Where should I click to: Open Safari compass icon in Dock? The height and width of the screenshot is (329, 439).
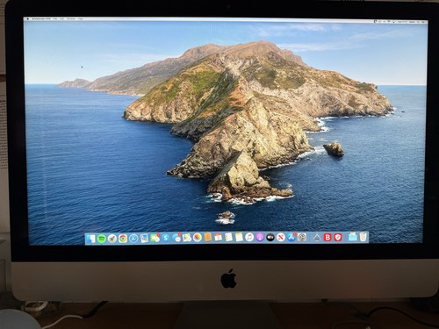[133, 239]
